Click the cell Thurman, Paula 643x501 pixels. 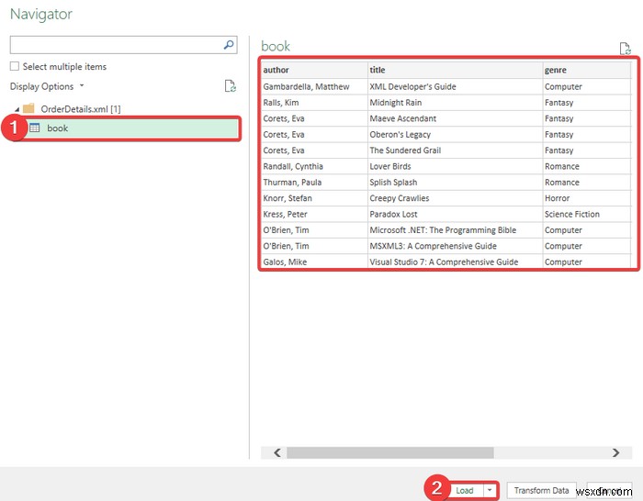tap(314, 183)
